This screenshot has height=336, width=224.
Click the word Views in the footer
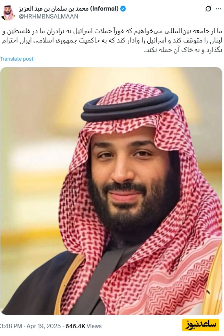[x=94, y=326]
